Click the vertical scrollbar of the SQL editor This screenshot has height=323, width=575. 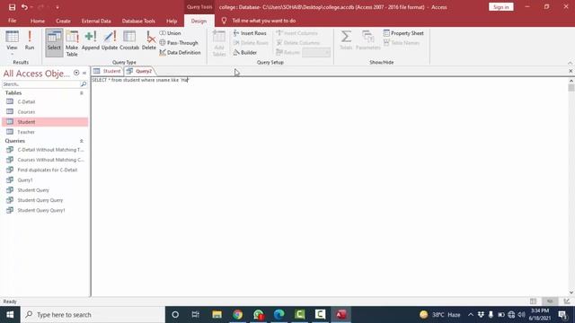[571, 186]
